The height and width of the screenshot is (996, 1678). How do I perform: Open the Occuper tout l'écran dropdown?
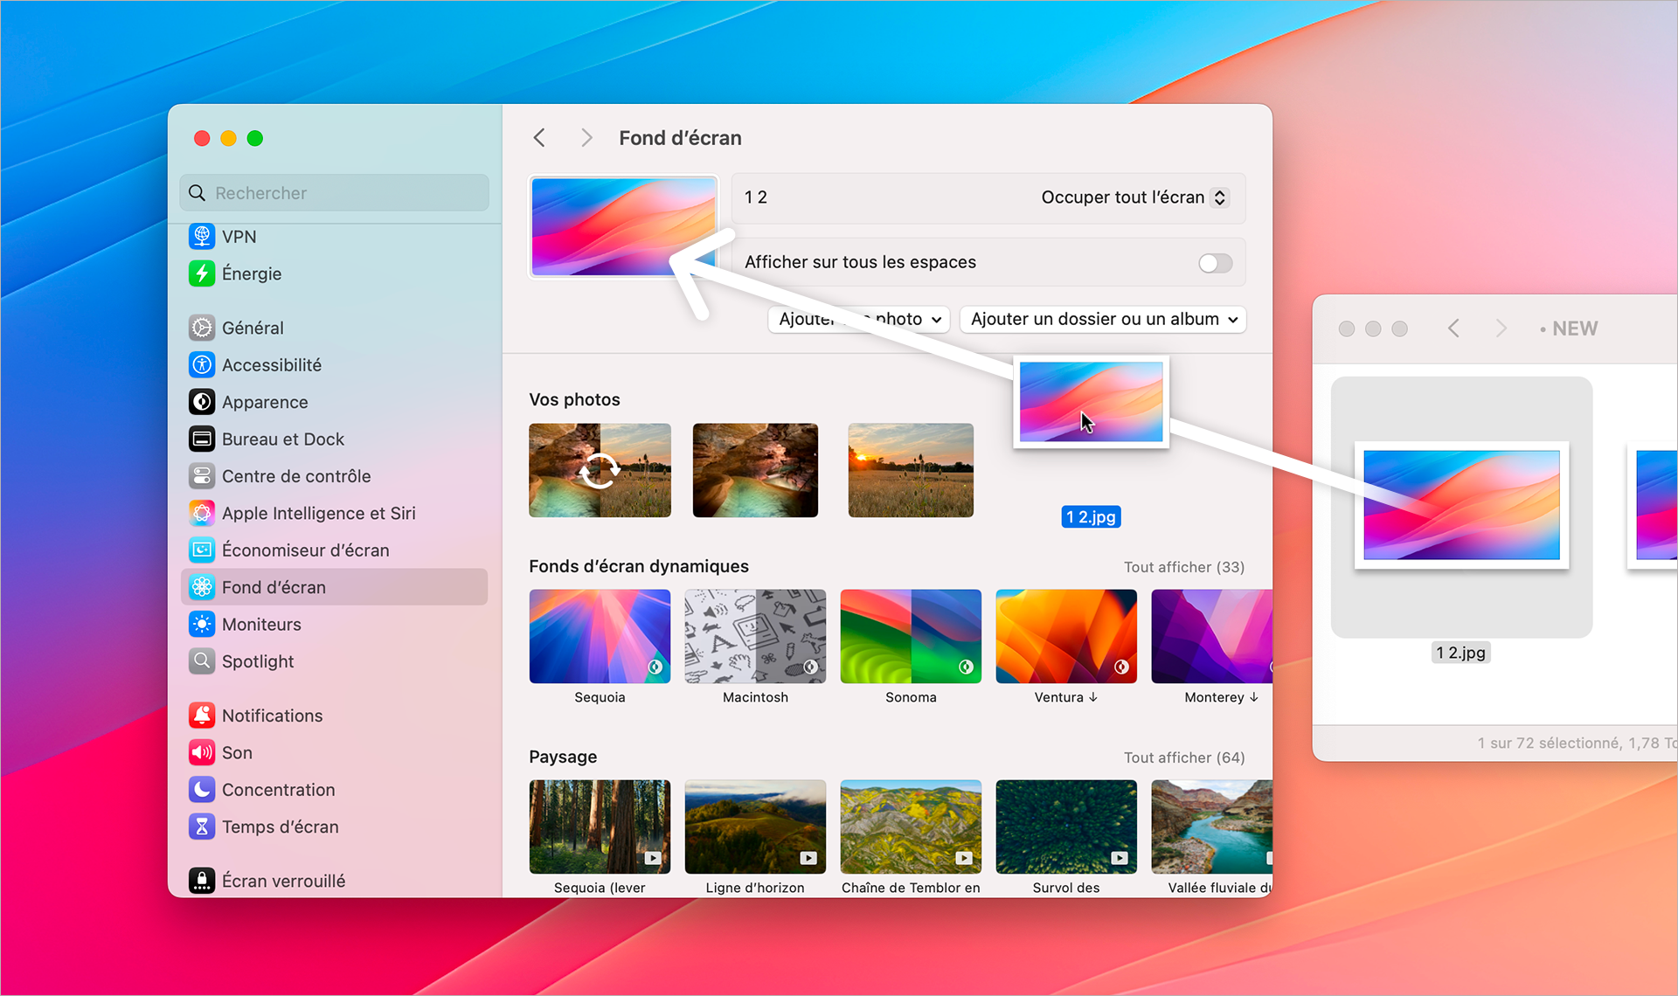(1134, 197)
